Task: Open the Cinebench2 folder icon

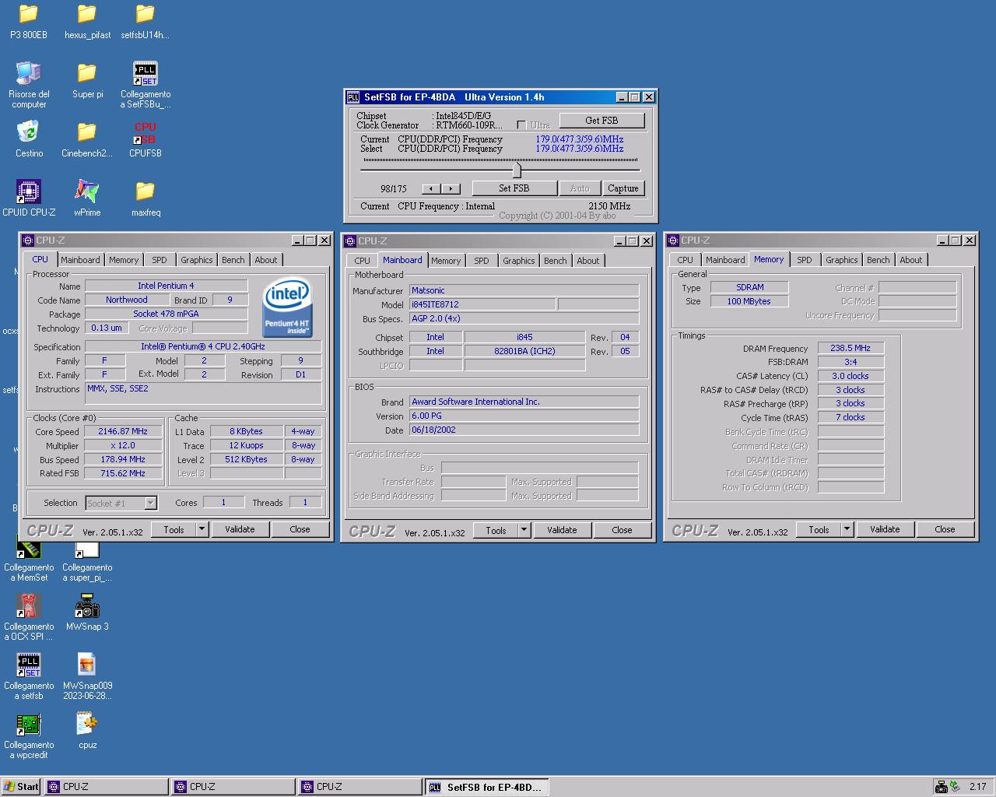Action: 87,132
